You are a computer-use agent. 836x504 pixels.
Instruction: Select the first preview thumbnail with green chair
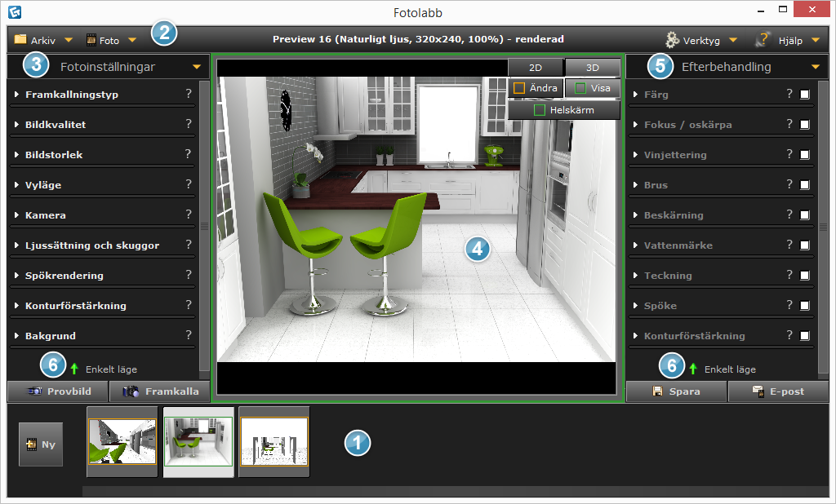tap(122, 441)
